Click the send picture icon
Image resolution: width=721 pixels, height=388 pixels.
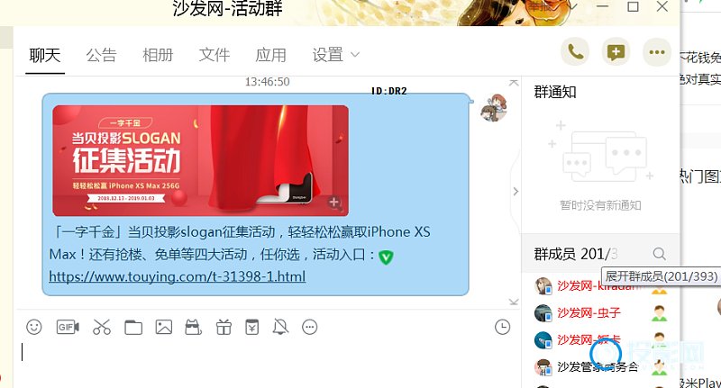tap(164, 327)
